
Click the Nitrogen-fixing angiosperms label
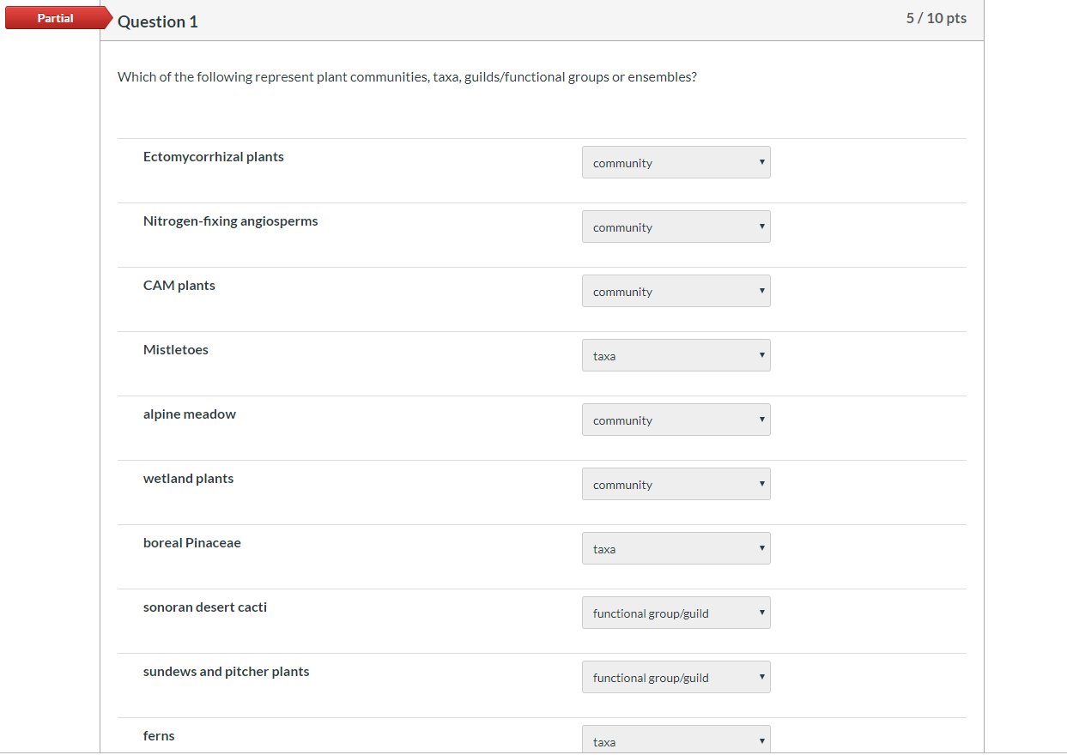point(231,221)
